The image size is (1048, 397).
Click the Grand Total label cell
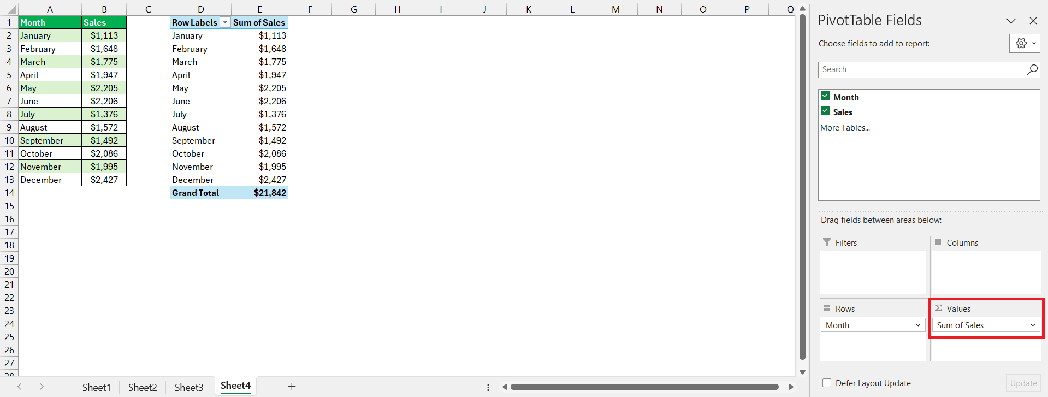tap(200, 193)
